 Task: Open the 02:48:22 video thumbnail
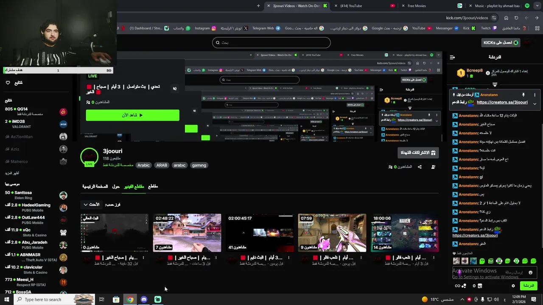[187, 233]
